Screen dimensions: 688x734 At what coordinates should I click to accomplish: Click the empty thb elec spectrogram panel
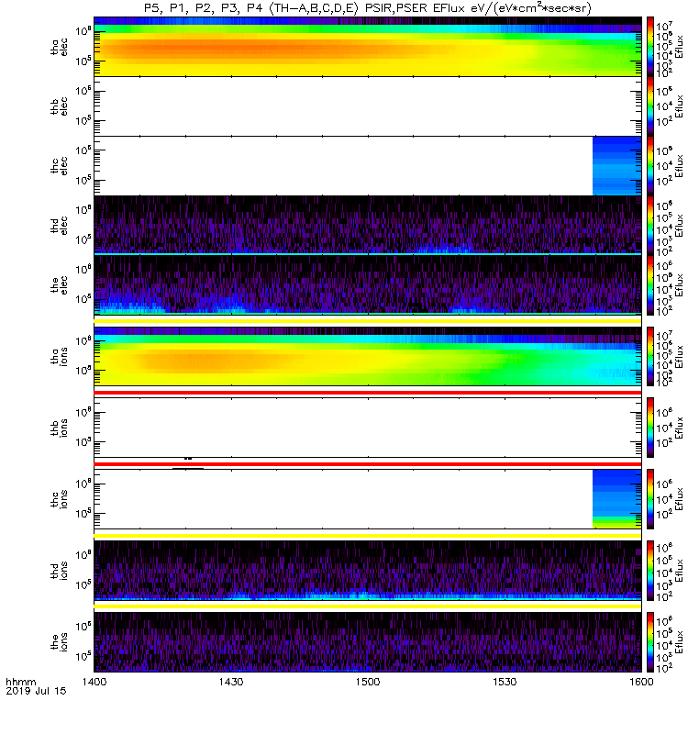click(x=368, y=106)
